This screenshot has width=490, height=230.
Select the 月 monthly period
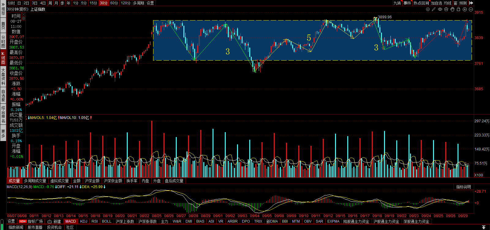[x=56, y=3]
